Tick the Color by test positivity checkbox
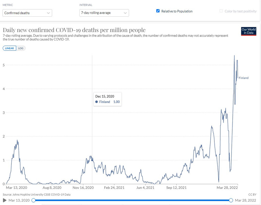Image resolution: width=261 pixels, height=205 pixels. [221, 11]
